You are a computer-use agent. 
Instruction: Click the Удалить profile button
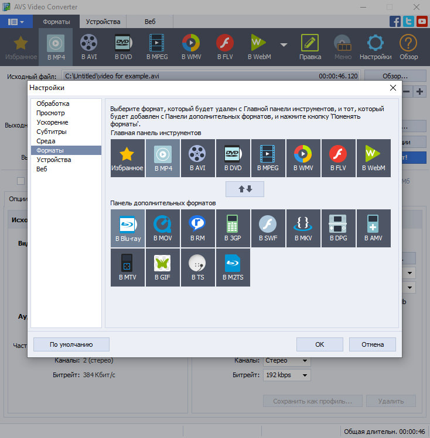(x=391, y=401)
